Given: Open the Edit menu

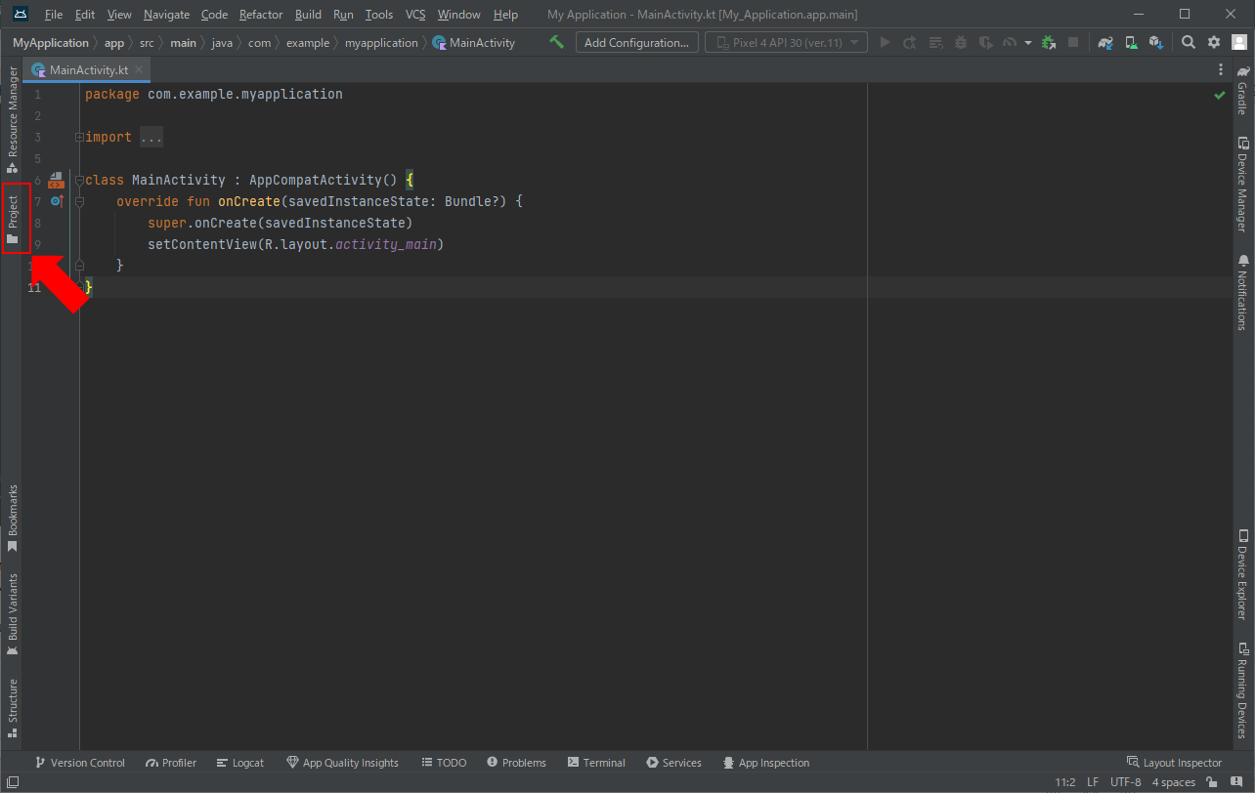Looking at the screenshot, I should (85, 15).
